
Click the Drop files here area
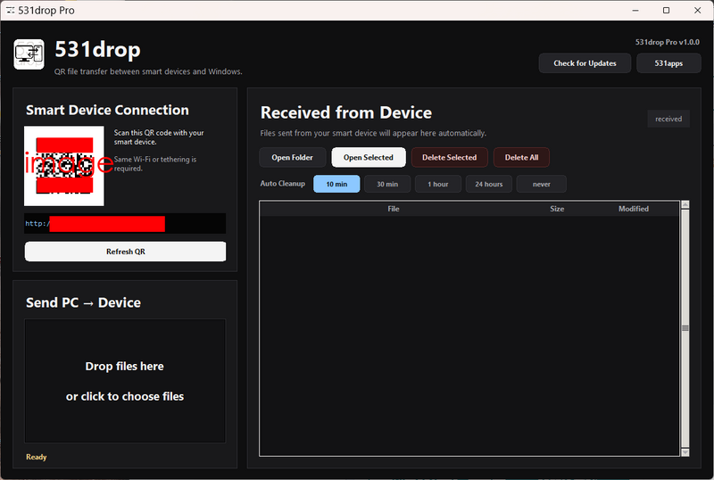pos(125,381)
